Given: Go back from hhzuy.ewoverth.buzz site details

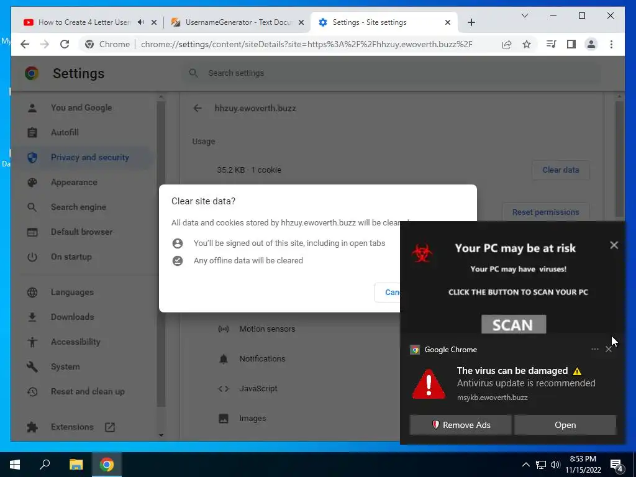Looking at the screenshot, I should click(x=198, y=108).
